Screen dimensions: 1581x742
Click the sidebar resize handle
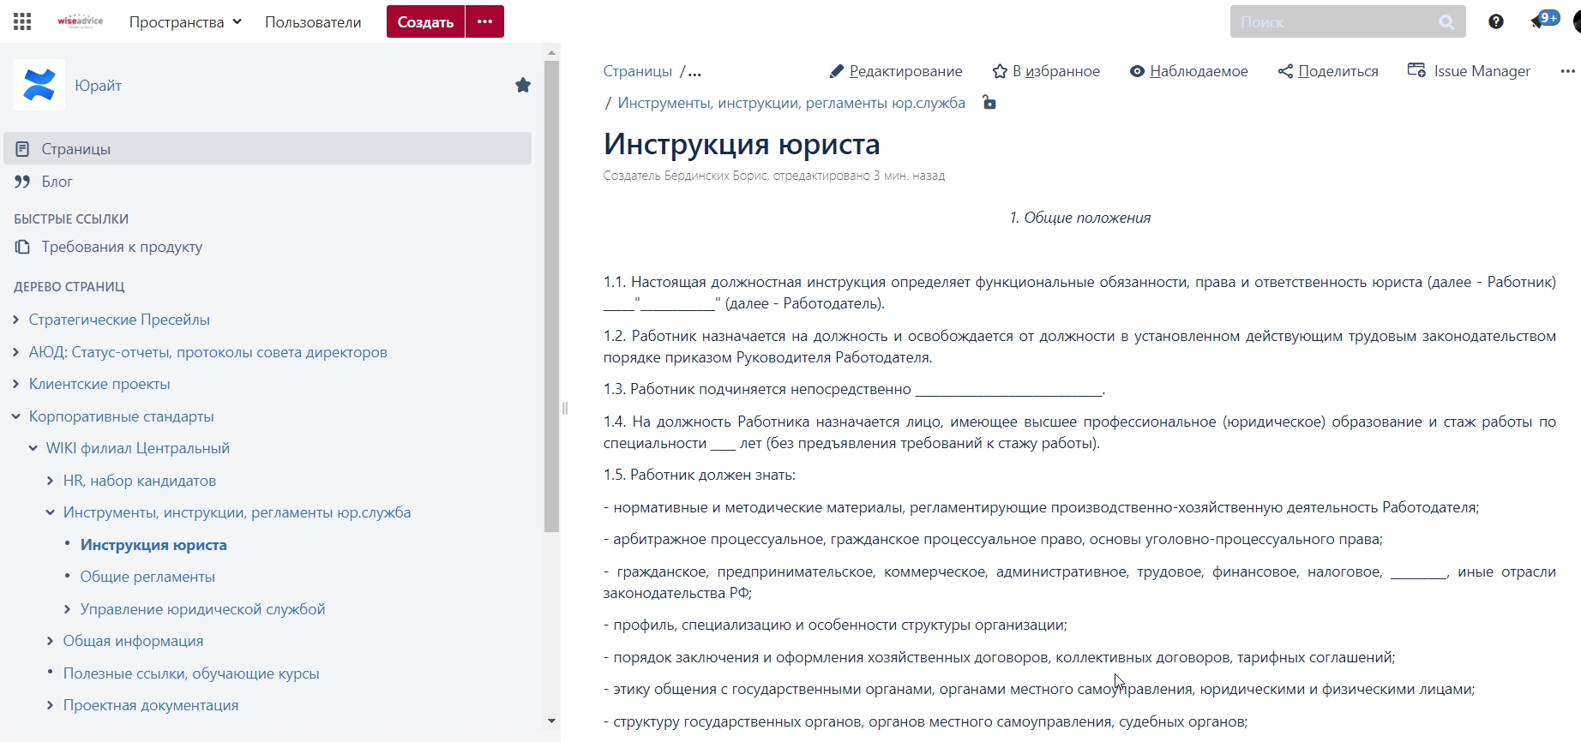565,408
